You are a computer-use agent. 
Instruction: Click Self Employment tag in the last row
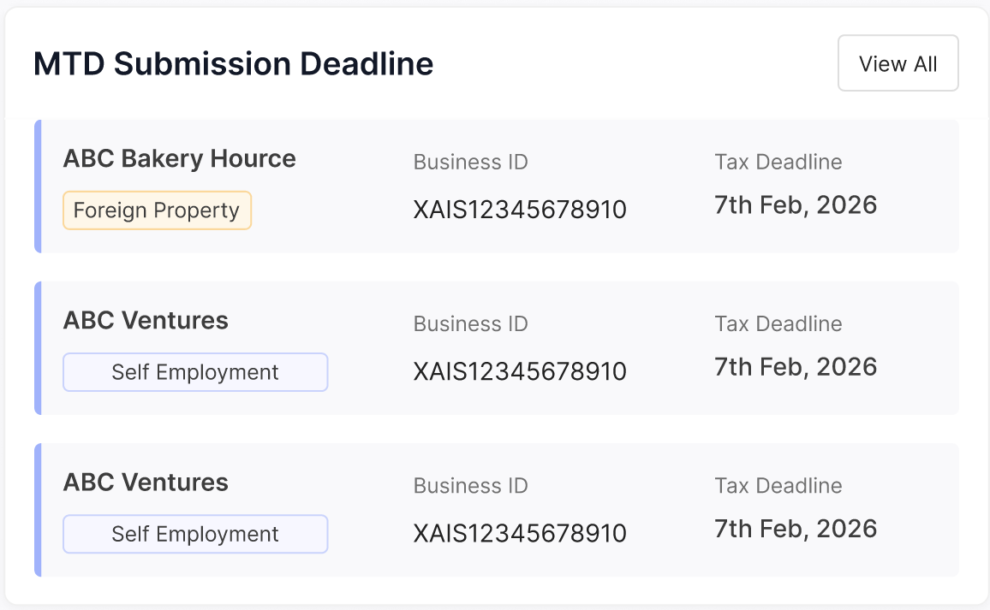(195, 534)
